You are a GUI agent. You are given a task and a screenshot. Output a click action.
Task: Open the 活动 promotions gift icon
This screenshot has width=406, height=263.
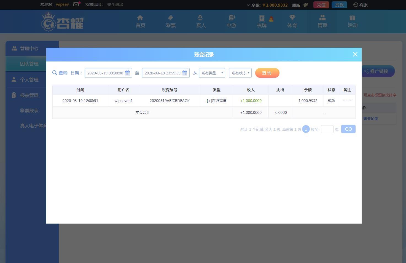pyautogui.click(x=352, y=18)
